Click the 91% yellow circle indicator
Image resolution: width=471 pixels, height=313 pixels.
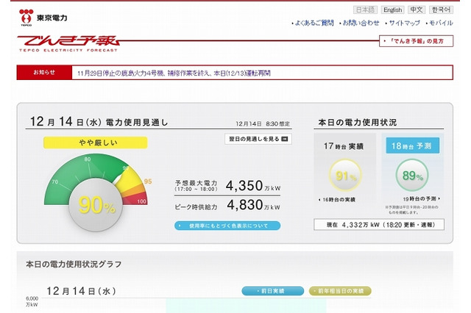(x=345, y=176)
